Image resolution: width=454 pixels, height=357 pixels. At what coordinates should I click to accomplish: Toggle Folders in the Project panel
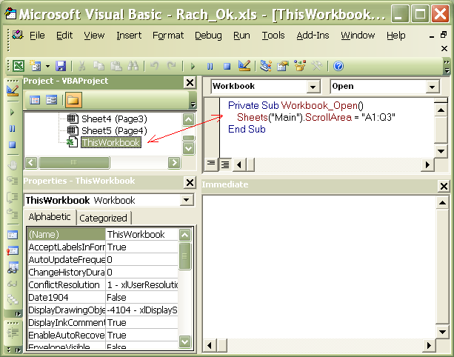(73, 100)
